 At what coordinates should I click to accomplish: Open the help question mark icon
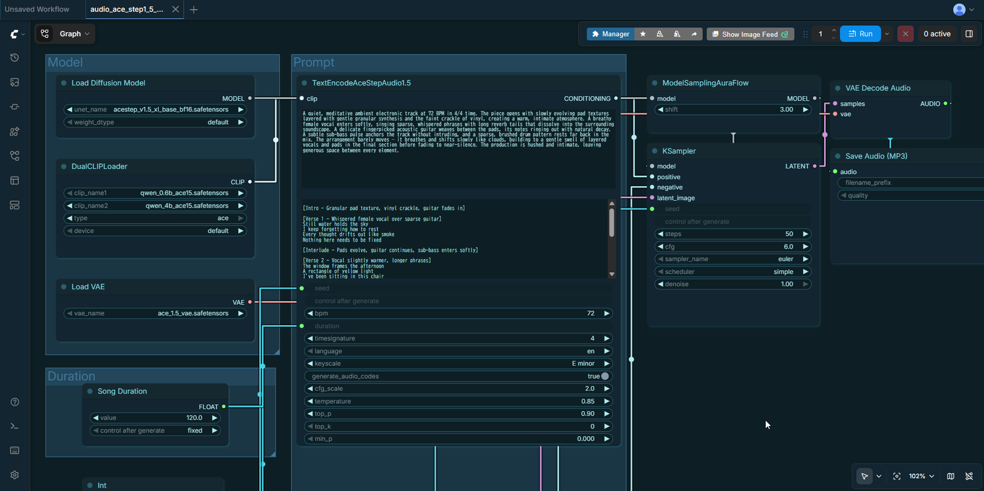pyautogui.click(x=15, y=402)
